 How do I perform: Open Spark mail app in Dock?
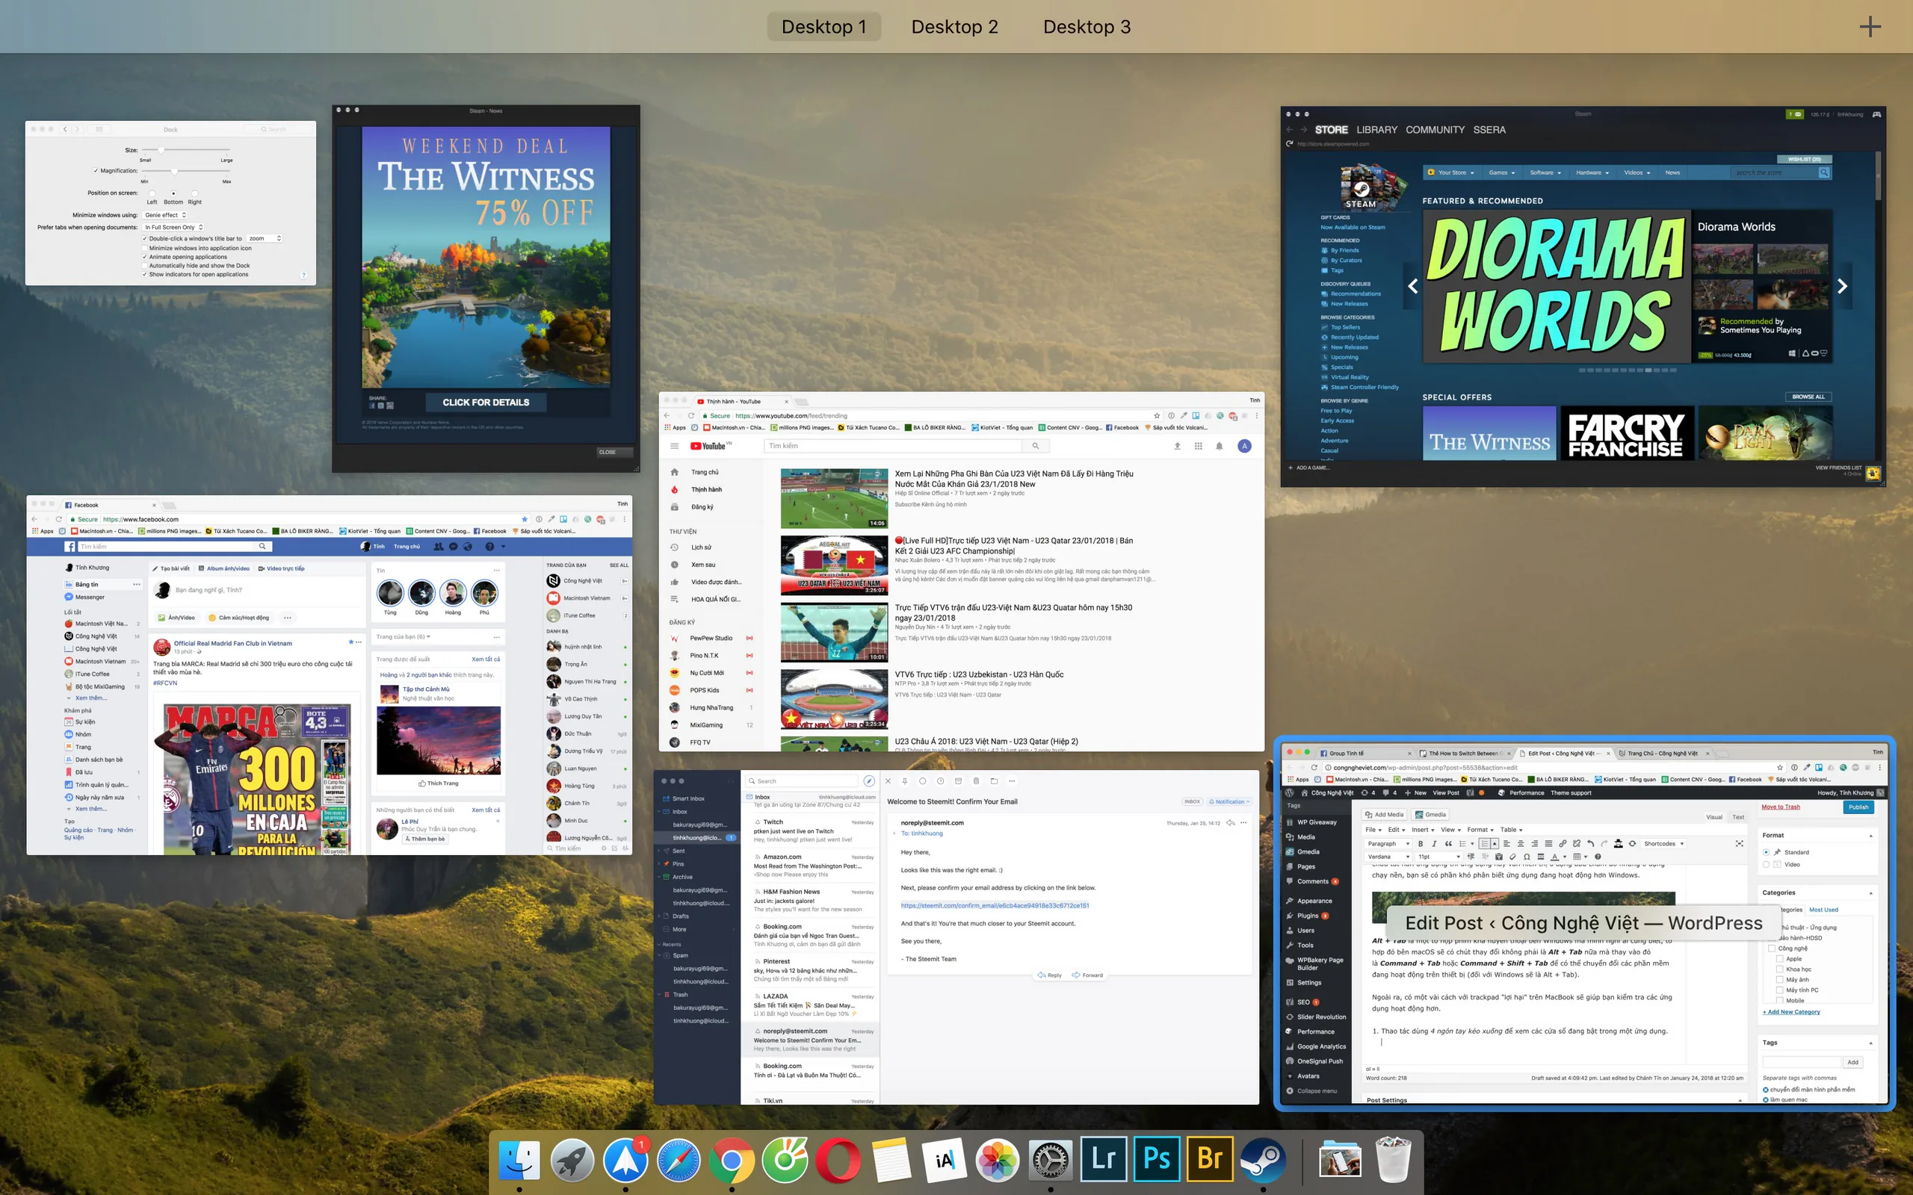tap(625, 1159)
